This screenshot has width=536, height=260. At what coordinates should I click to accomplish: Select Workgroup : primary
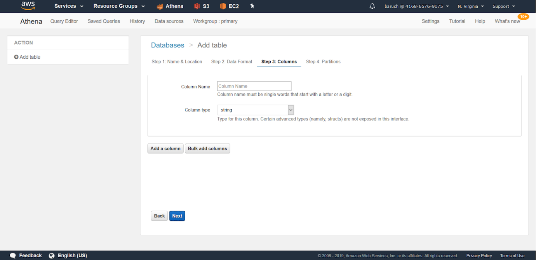coord(215,21)
